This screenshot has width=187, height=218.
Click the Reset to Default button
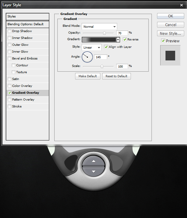click(x=117, y=76)
